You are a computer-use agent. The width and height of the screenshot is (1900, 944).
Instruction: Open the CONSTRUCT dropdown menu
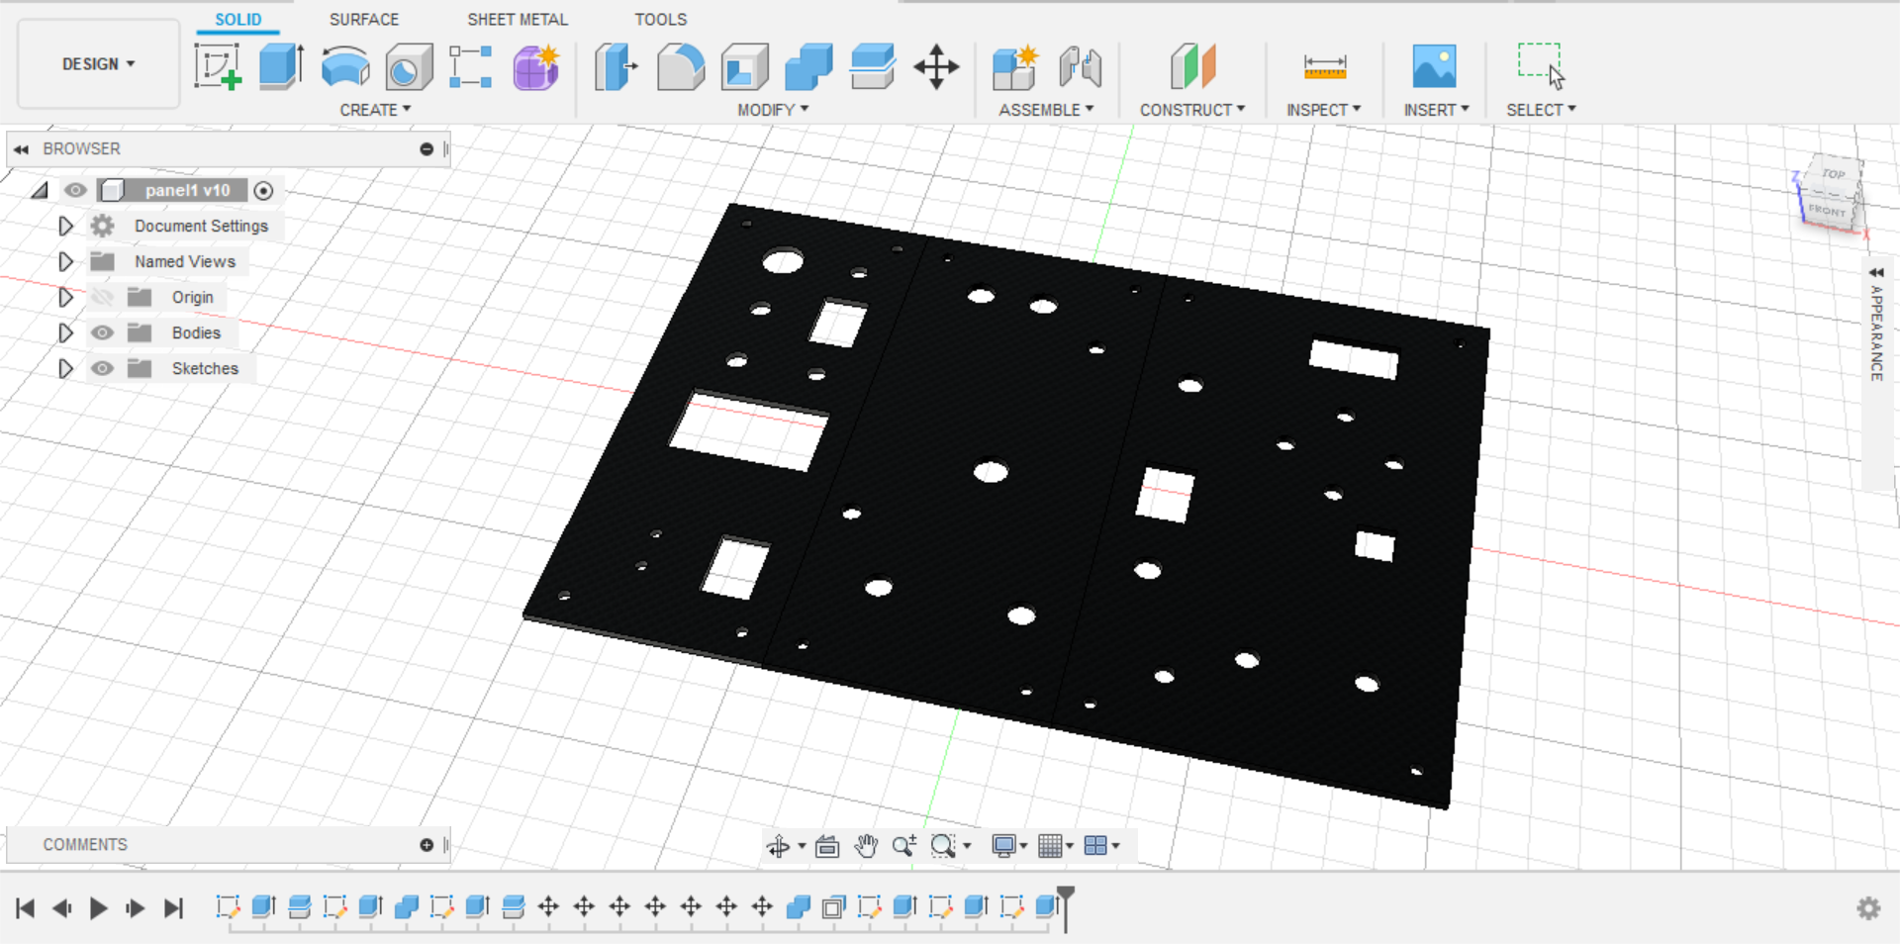click(x=1192, y=110)
